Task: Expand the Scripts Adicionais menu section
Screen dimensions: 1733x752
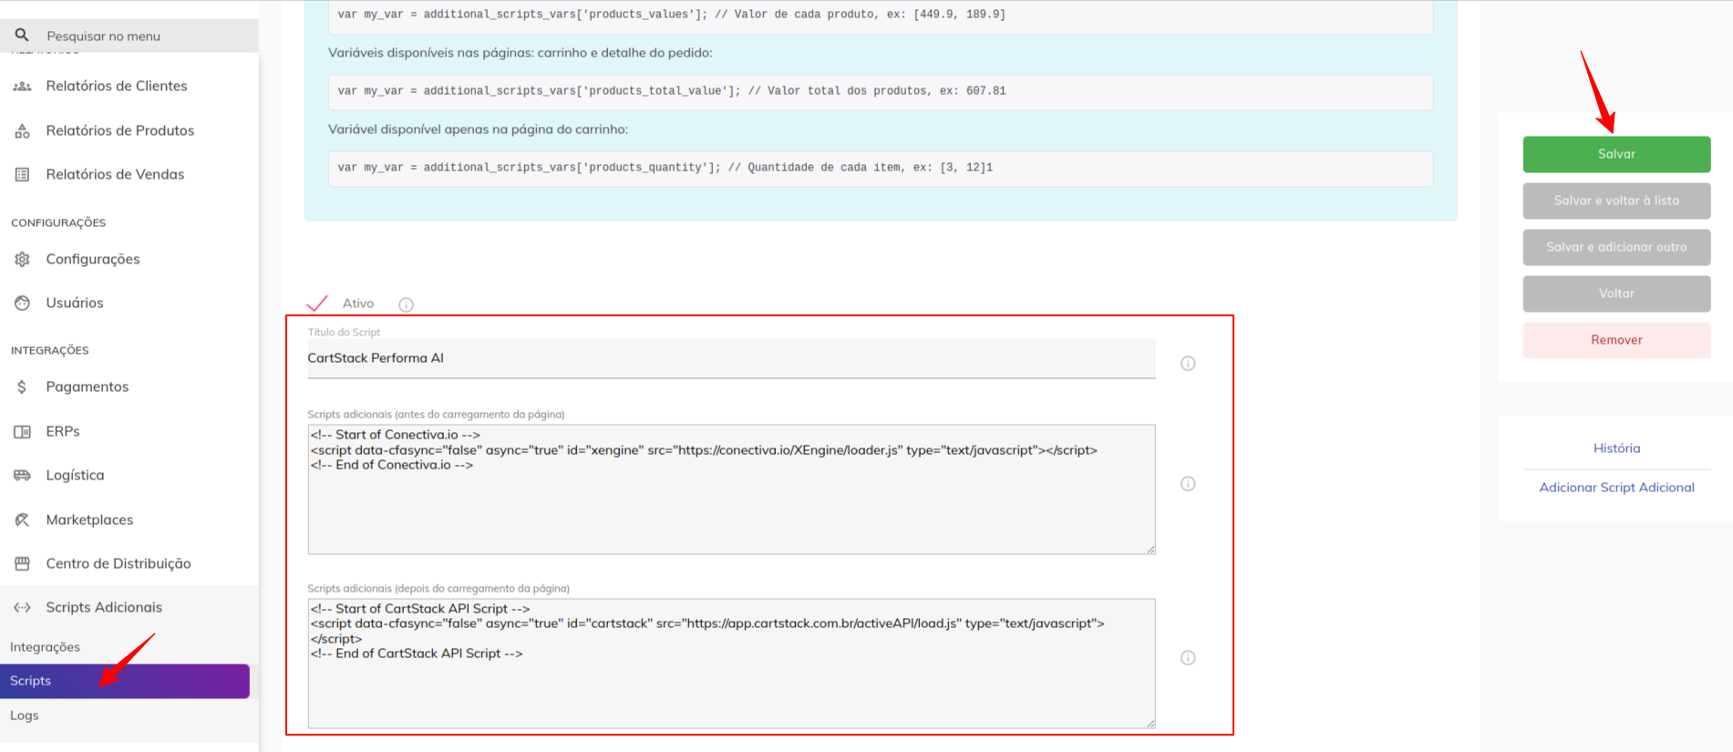Action: (104, 607)
